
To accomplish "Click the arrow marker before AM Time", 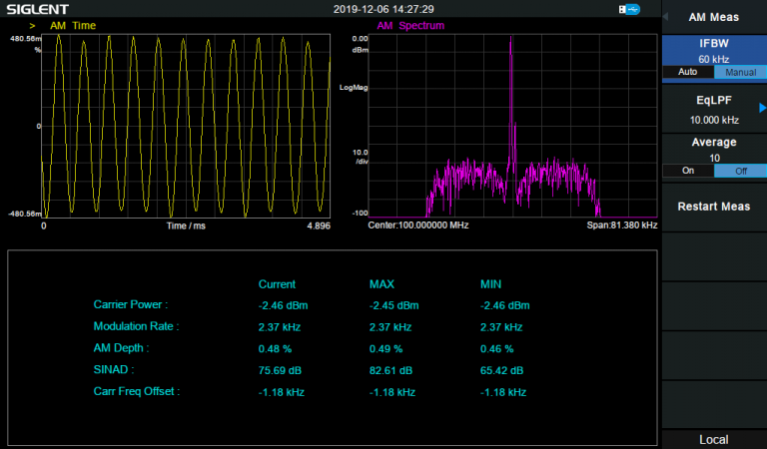I will click(33, 25).
